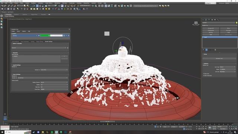Collapse the Setup rollout in command panel
This screenshot has height=134, width=238.
point(205,54)
